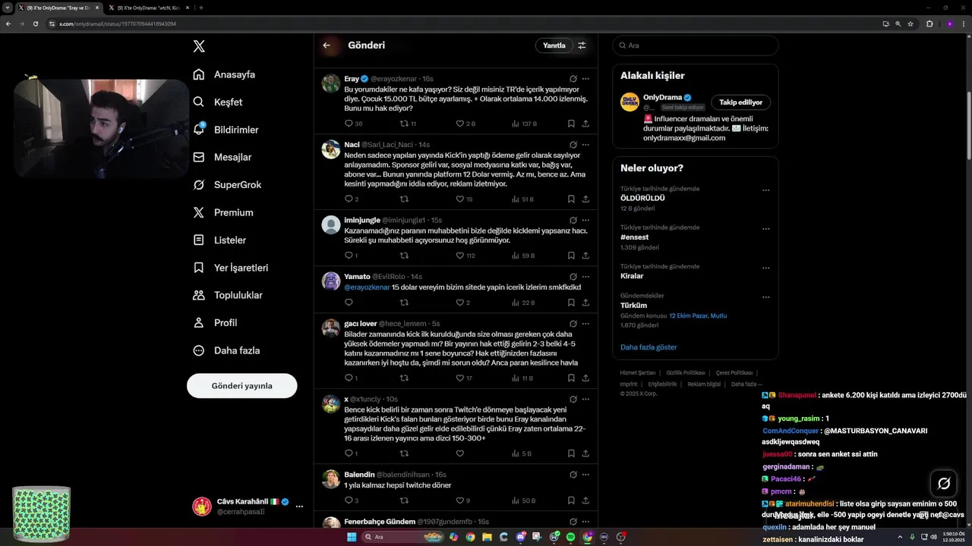Open more options on ÖLDÜRÜLDÜ trend
Viewport: 972px width, 546px height.
coord(765,190)
